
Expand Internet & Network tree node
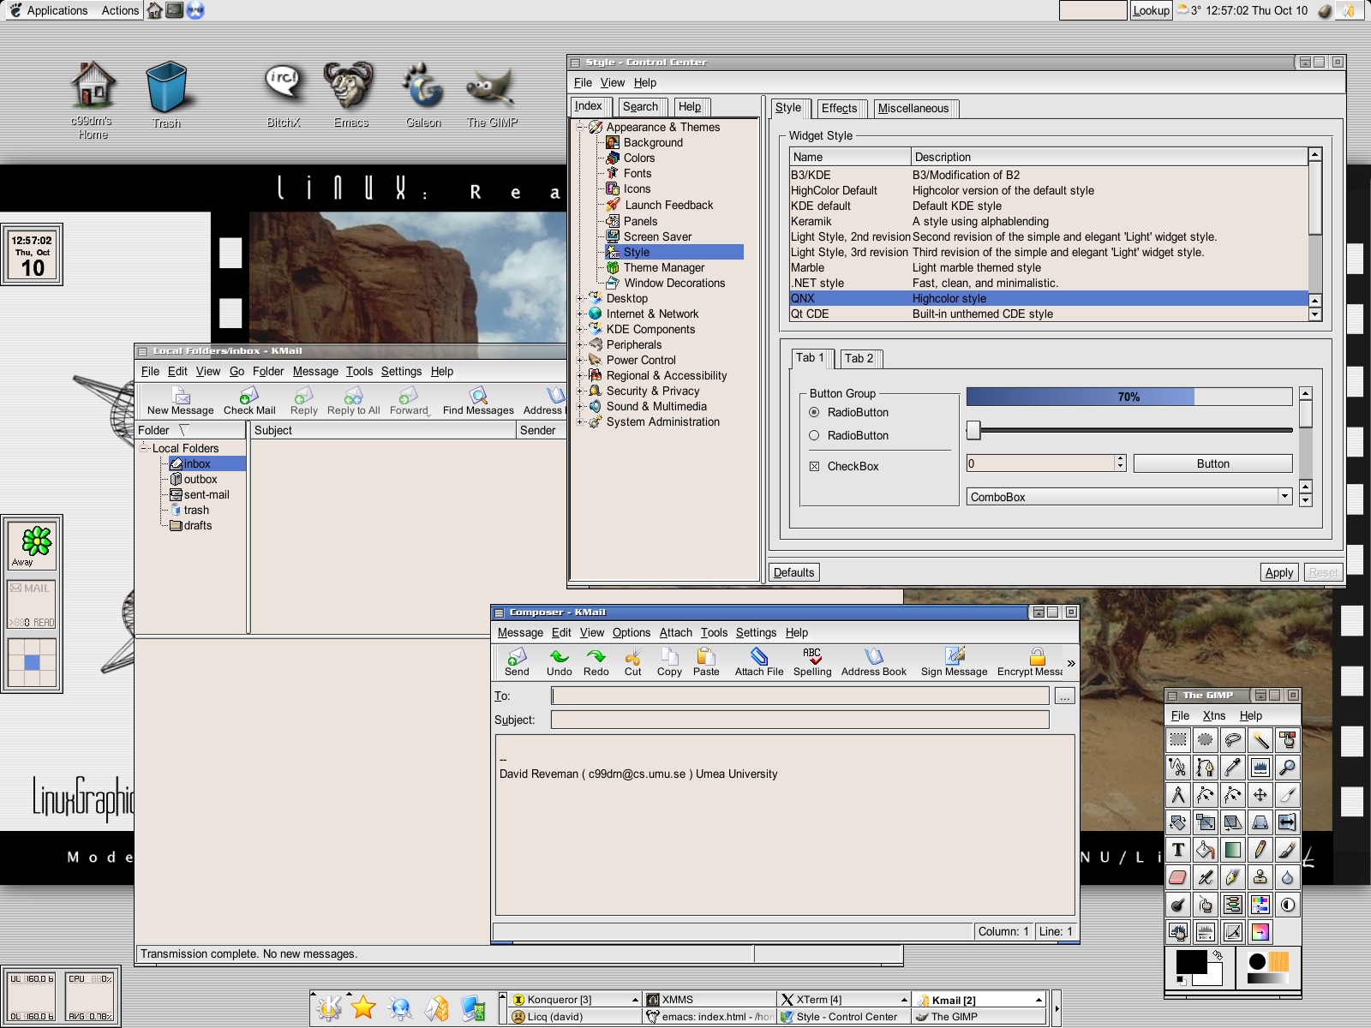pos(581,314)
